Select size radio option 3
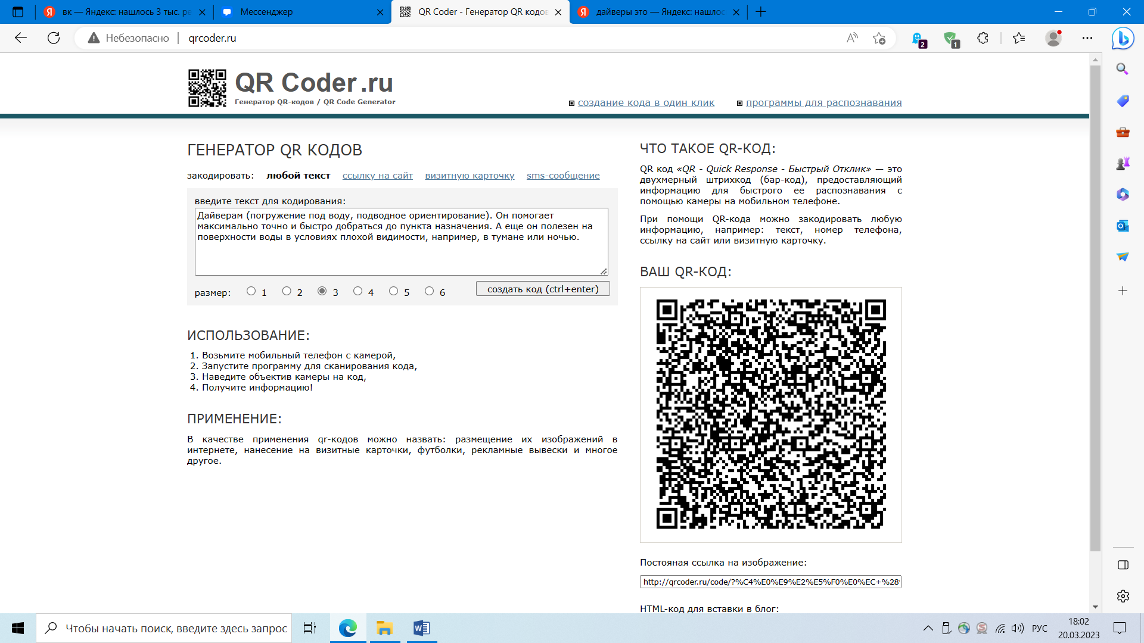This screenshot has width=1144, height=643. 322,291
